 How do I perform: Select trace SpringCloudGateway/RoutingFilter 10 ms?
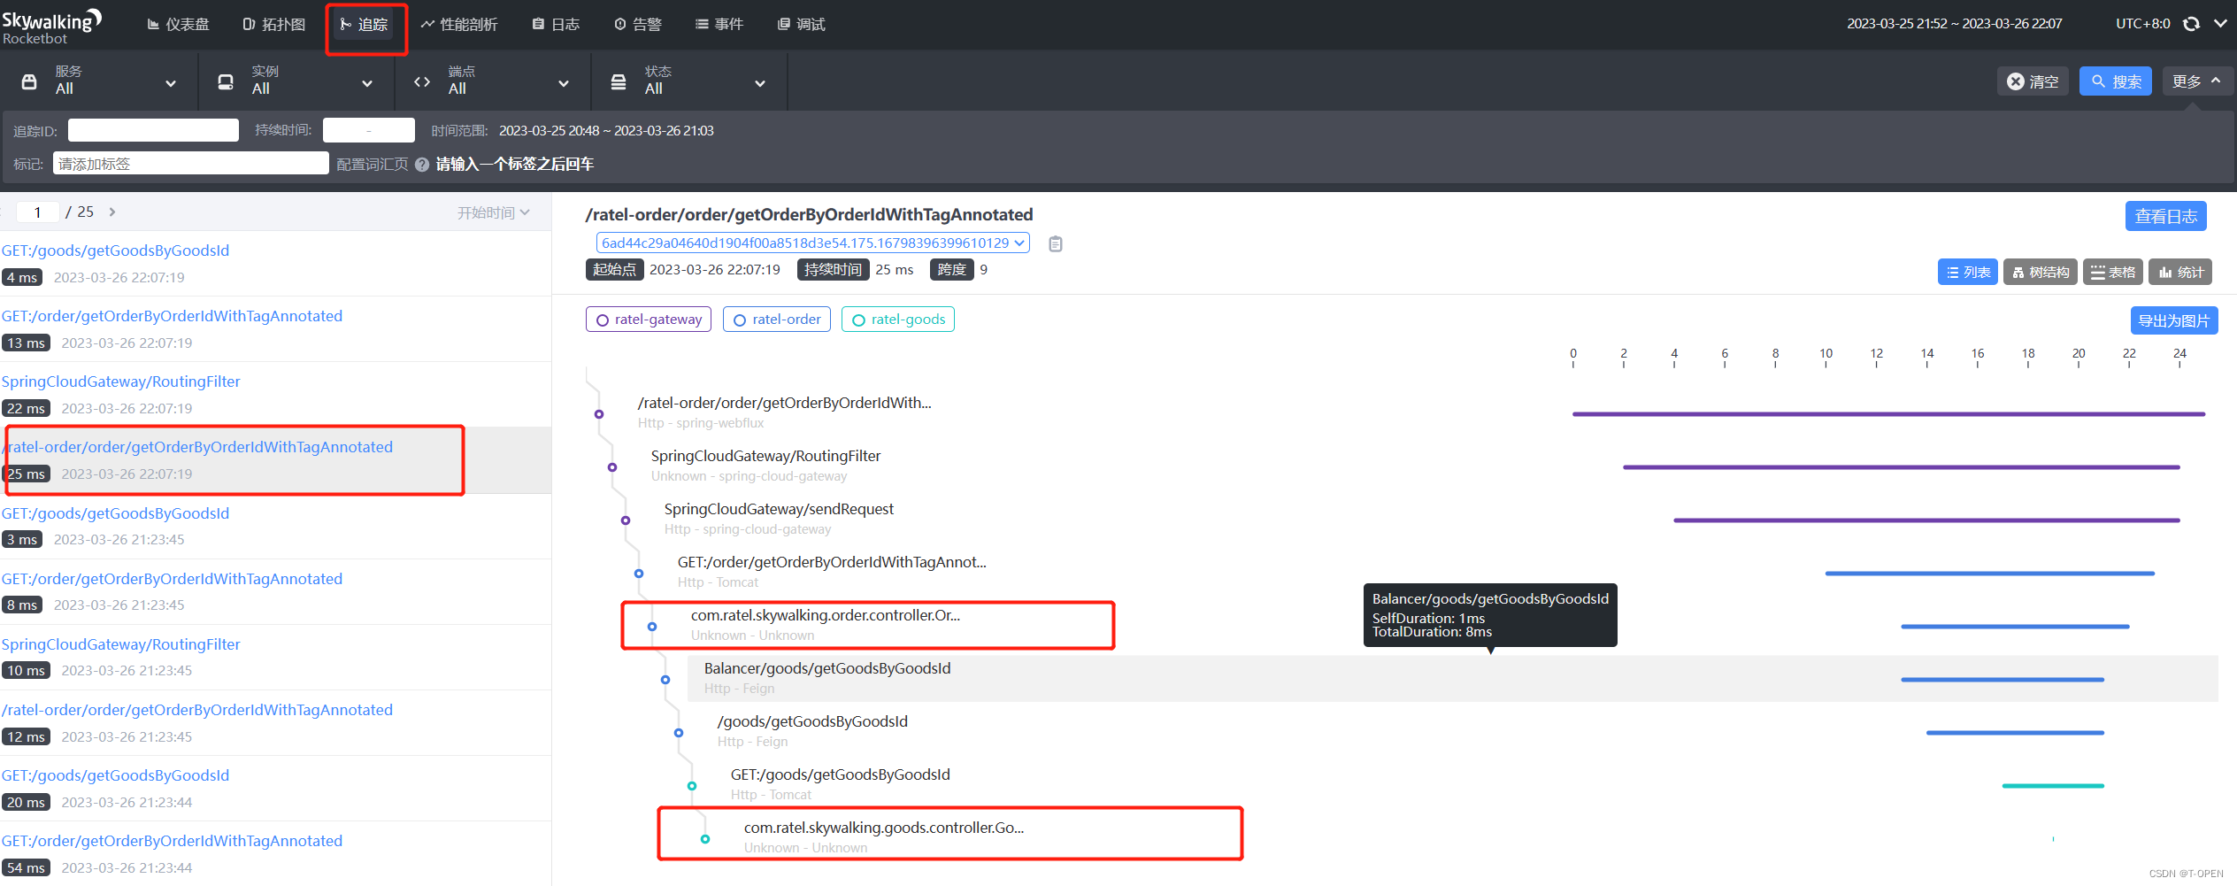(x=275, y=657)
